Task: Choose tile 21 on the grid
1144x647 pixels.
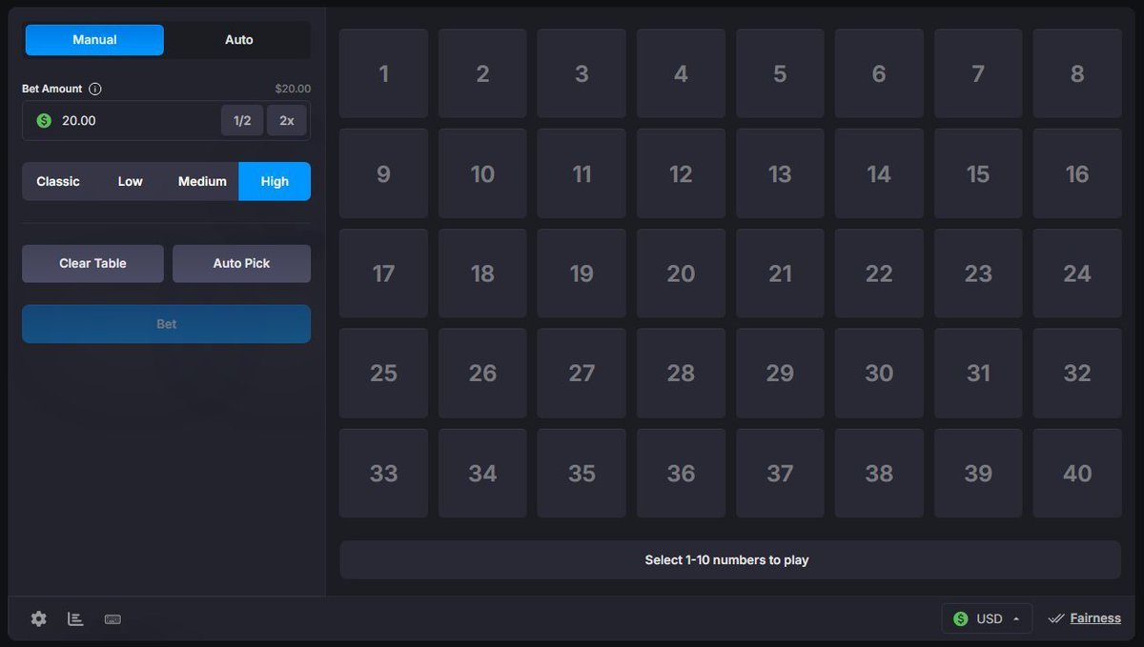Action: 780,273
